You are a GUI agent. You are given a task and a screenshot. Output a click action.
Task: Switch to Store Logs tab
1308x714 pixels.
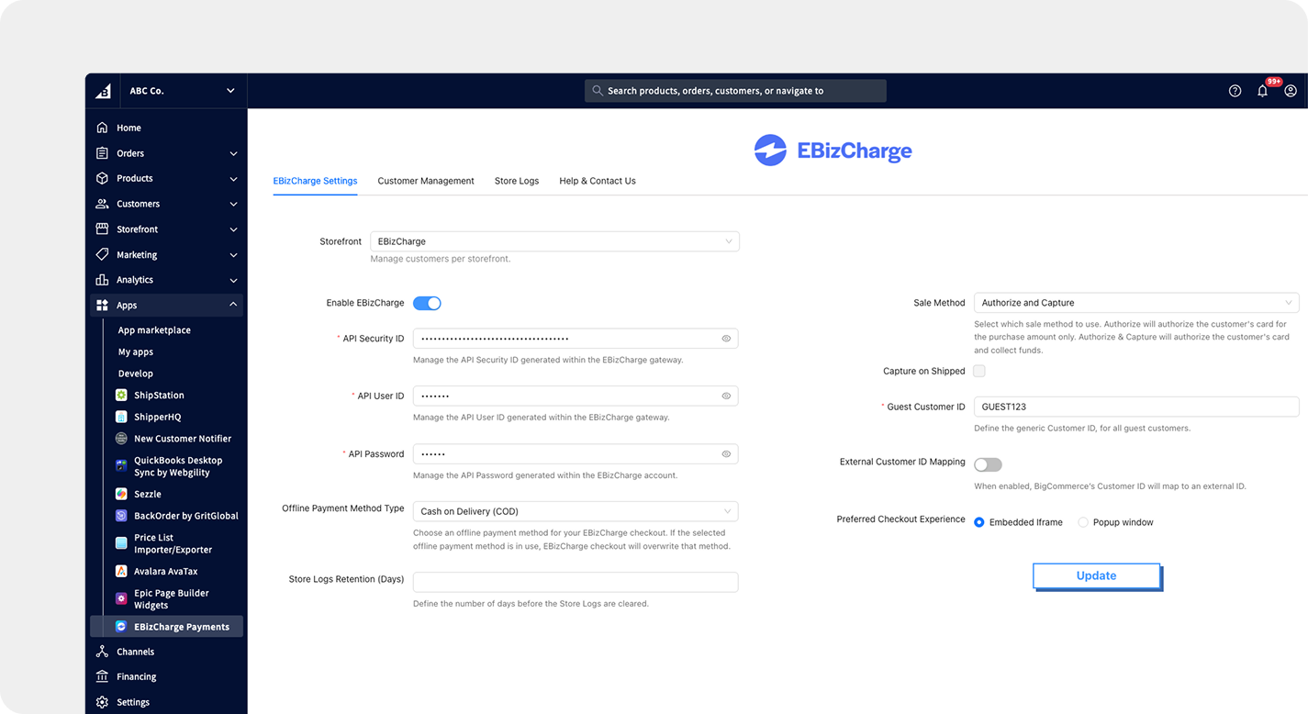(x=517, y=181)
